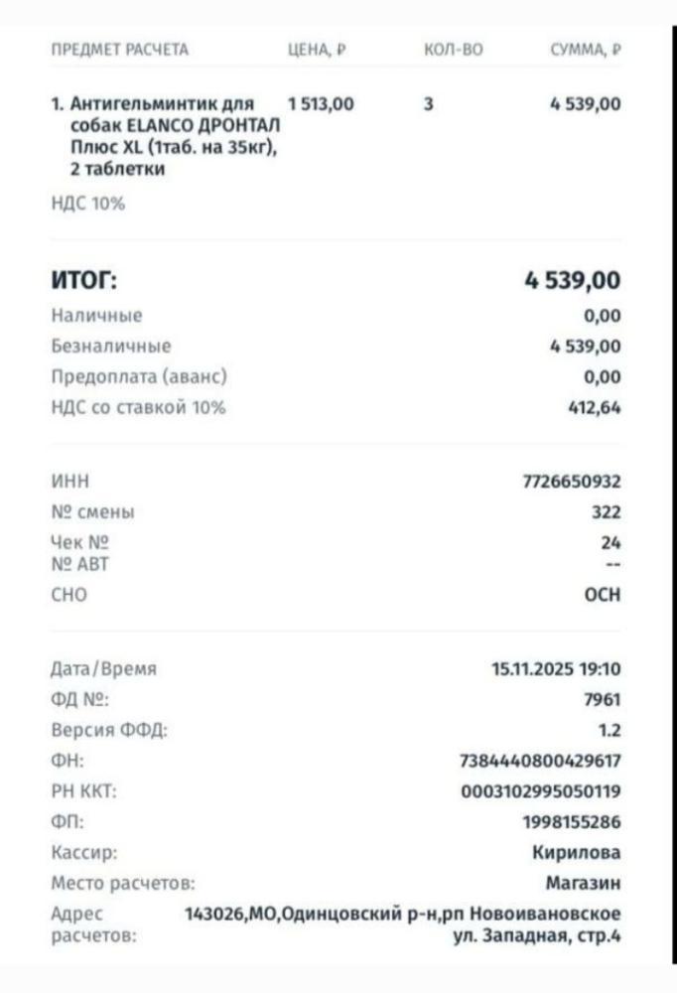Click the ФП value 1998155286
The width and height of the screenshot is (677, 993).
571,822
